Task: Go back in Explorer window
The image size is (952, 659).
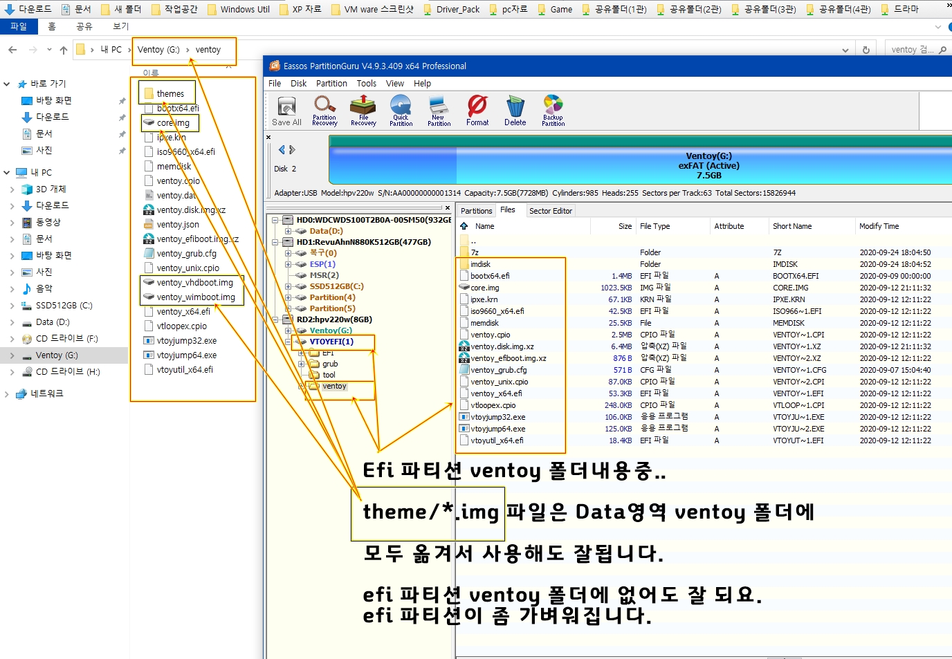Action: [x=12, y=50]
